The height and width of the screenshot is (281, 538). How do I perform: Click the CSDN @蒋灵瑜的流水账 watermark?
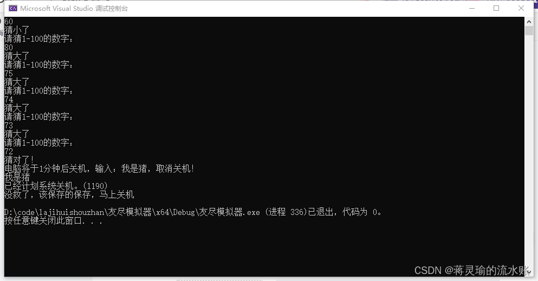tap(472, 270)
